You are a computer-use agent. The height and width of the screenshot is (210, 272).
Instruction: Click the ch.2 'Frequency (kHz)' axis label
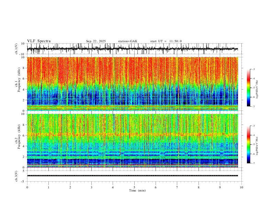19,137
